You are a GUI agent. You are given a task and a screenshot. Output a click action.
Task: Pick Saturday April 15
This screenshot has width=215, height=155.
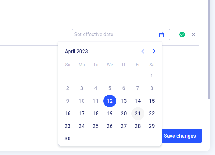coord(152,101)
